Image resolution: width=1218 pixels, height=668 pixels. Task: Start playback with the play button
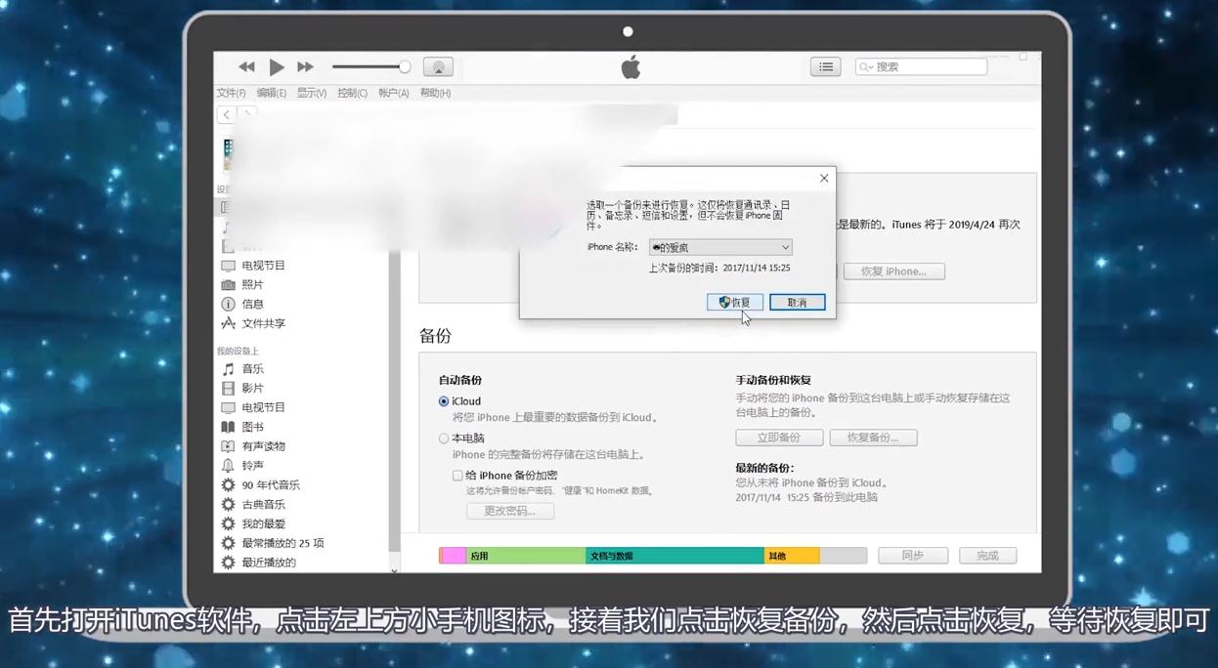coord(277,67)
